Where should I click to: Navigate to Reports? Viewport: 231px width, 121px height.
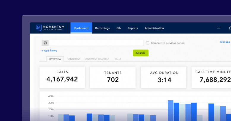(133, 28)
